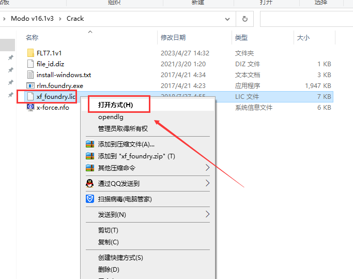Image resolution: width=353 pixels, height=279 pixels.
Task: Expand the chevron before Crack breadcrumb
Action: click(60, 19)
